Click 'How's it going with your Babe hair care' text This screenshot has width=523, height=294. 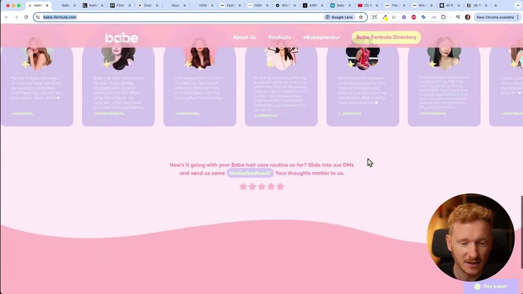point(261,169)
